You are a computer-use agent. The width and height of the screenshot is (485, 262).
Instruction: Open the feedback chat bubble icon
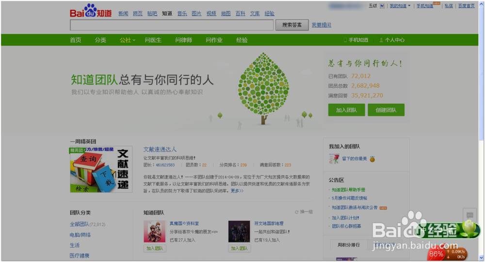pyautogui.click(x=470, y=215)
